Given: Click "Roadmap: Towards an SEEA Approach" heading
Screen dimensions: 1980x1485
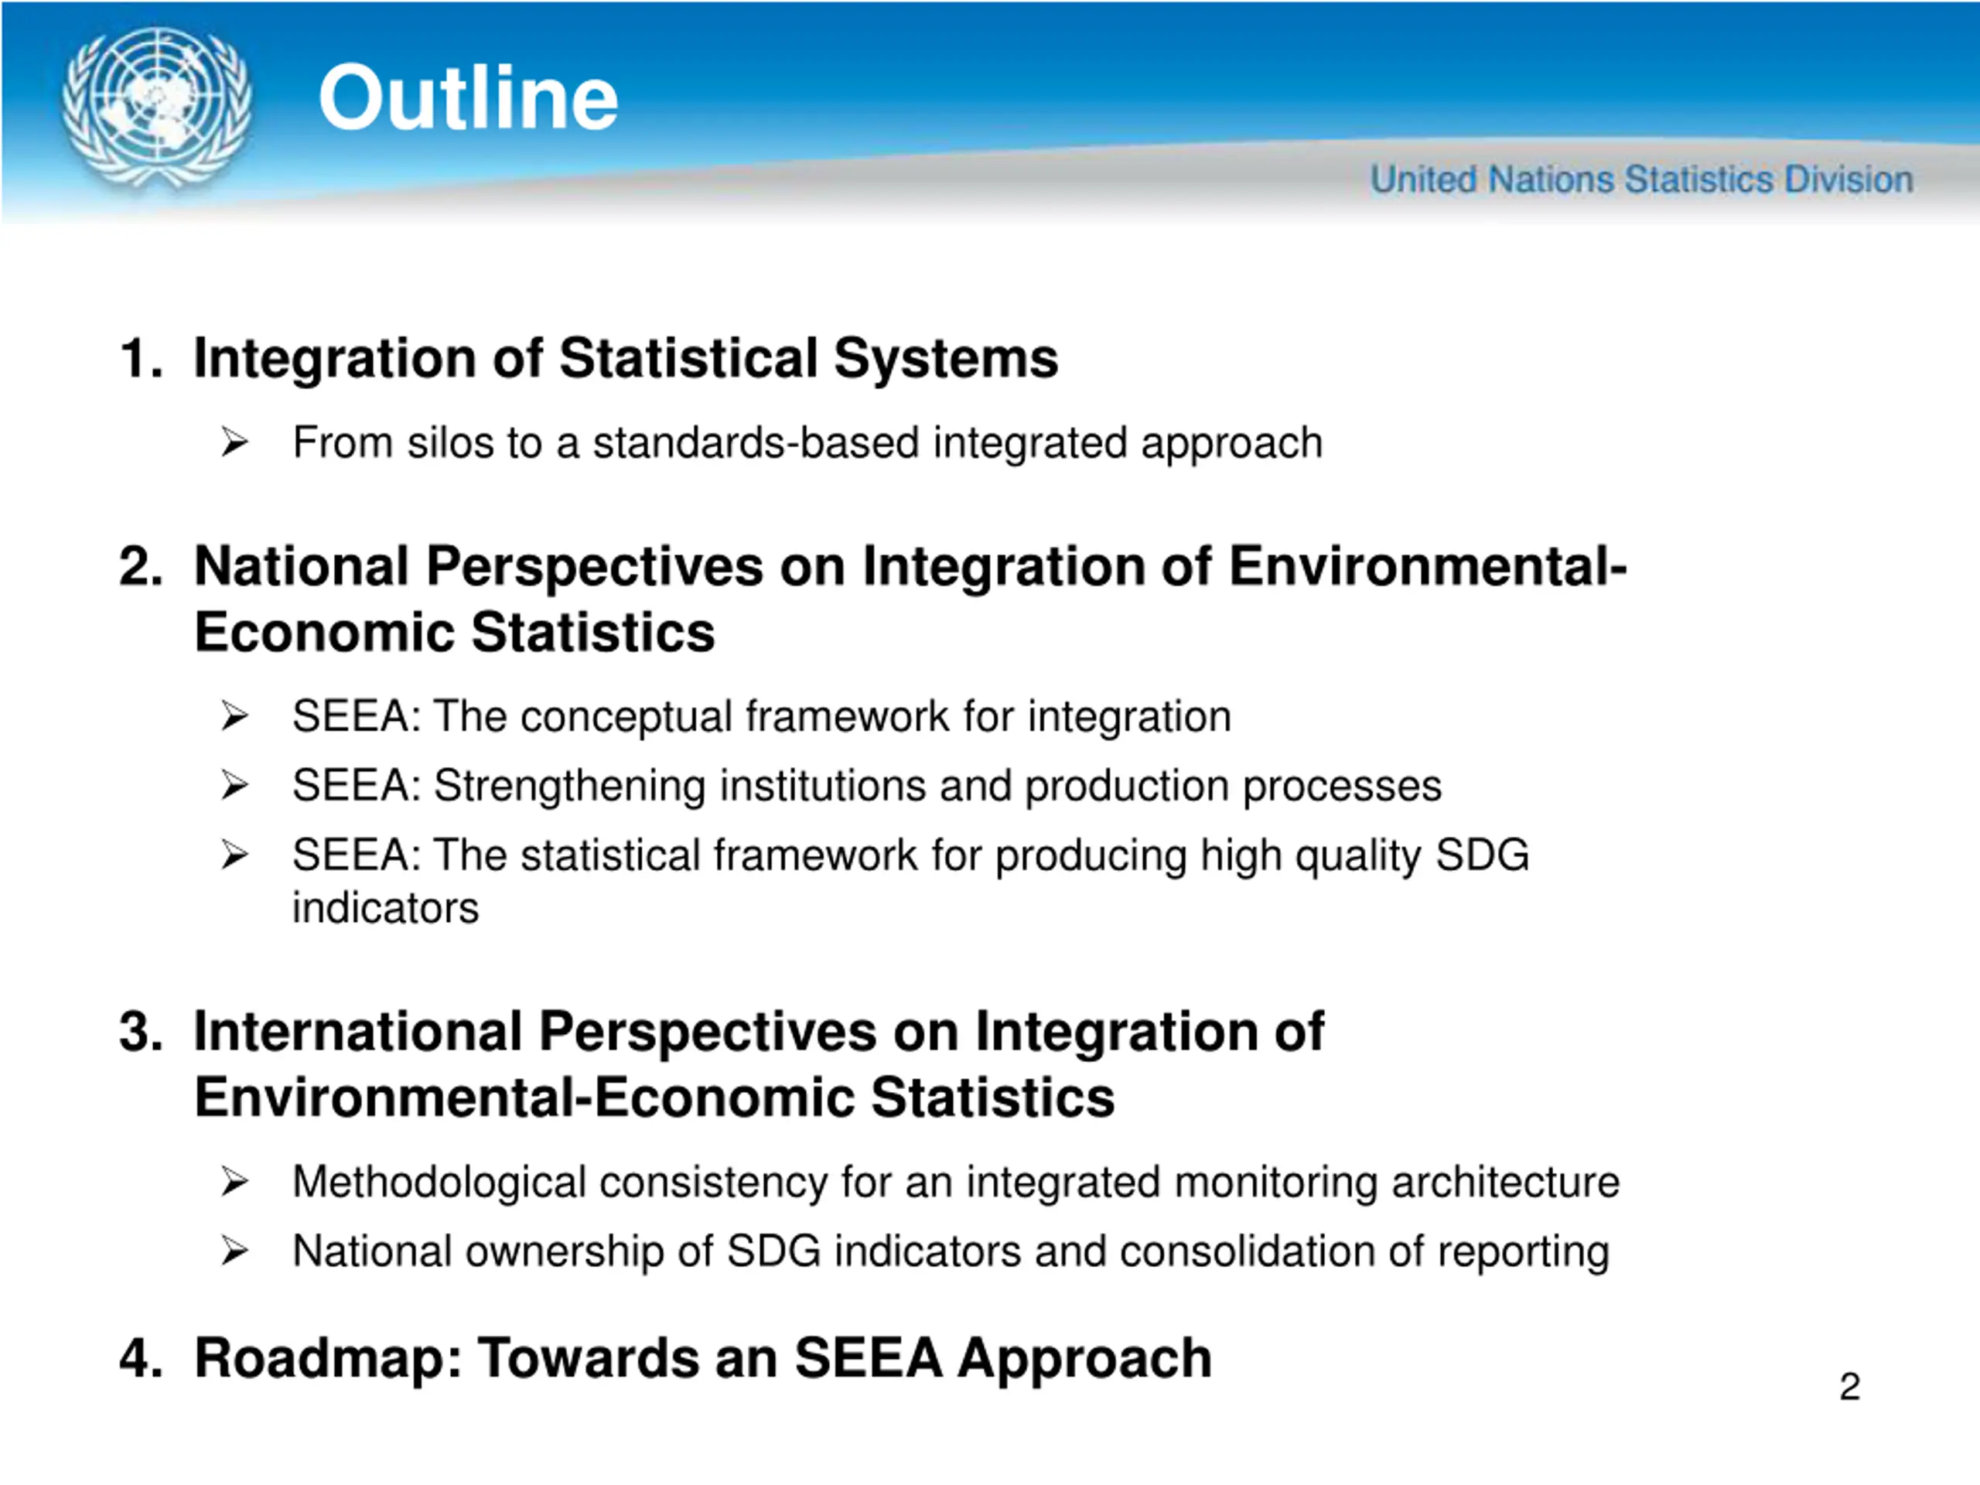Looking at the screenshot, I should [x=702, y=1358].
